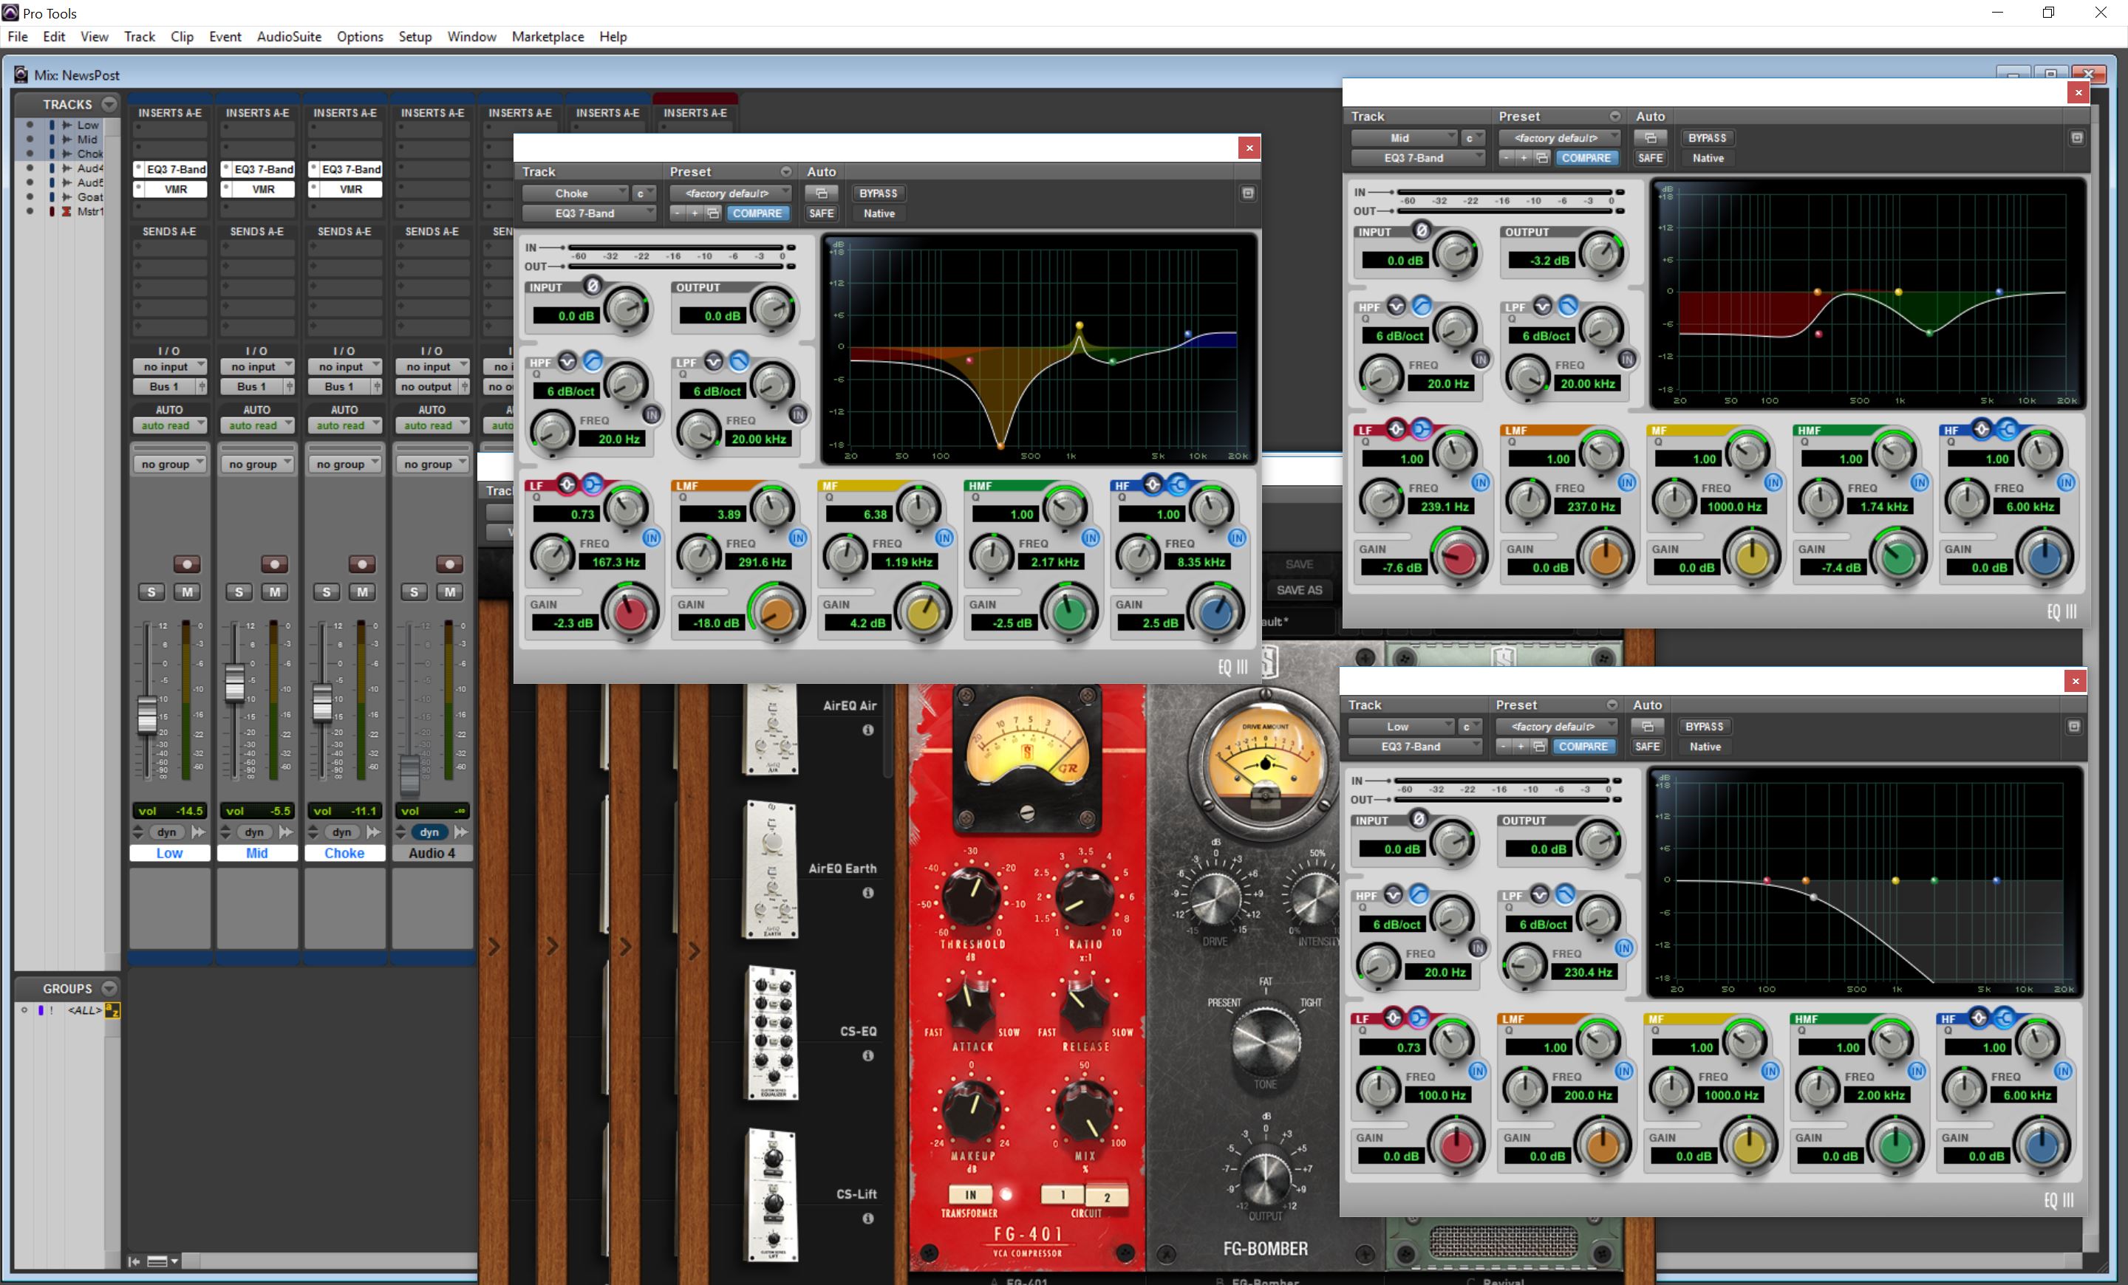Toggle input phase invert in Choke EQ
This screenshot has height=1285, width=2128.
pyautogui.click(x=592, y=286)
